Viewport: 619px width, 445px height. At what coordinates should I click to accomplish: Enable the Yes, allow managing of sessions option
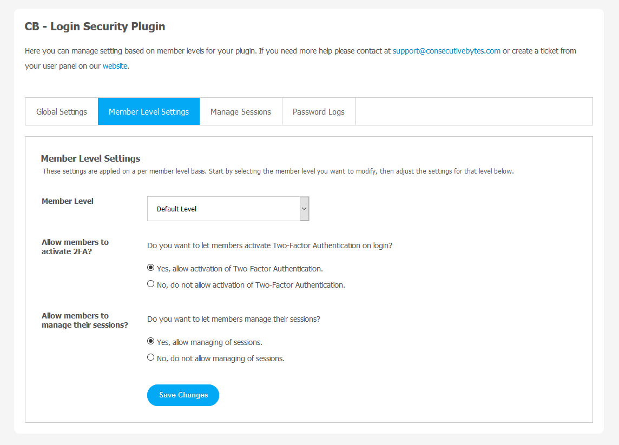tap(151, 341)
